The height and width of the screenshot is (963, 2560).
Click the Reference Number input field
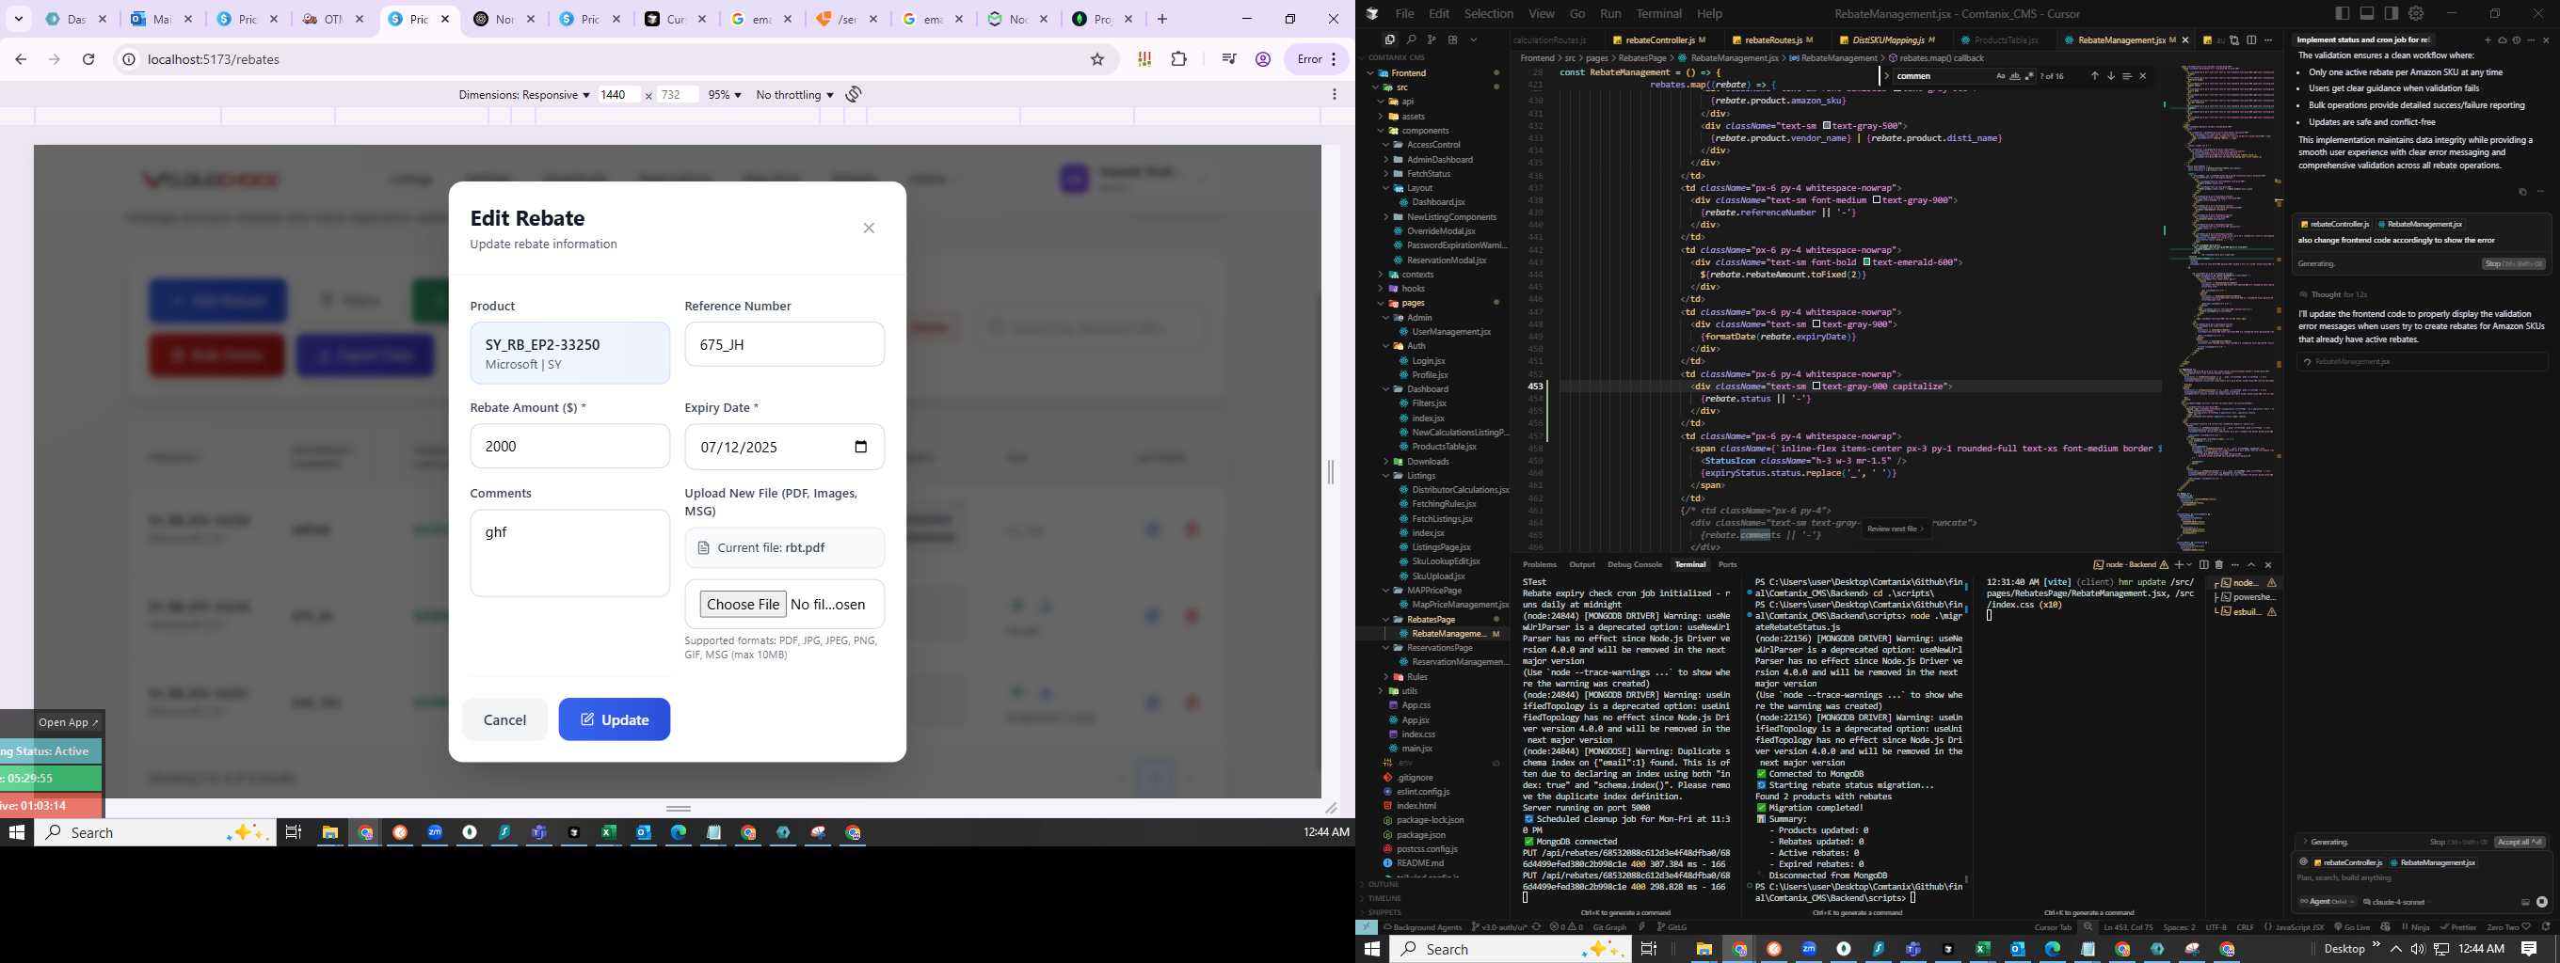click(784, 344)
